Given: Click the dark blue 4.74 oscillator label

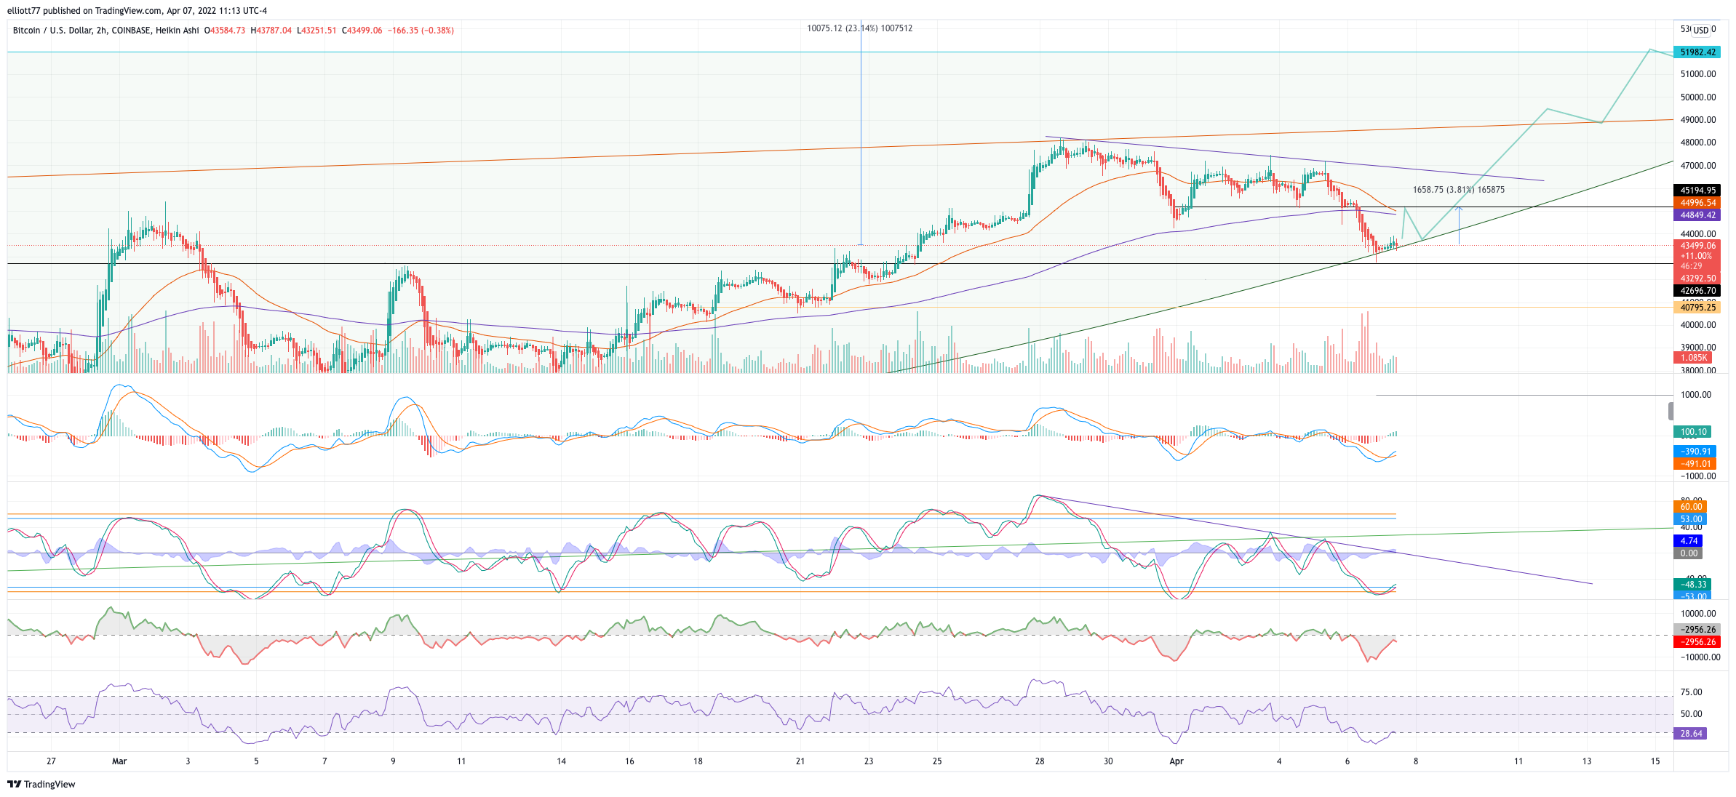Looking at the screenshot, I should pyautogui.click(x=1689, y=541).
